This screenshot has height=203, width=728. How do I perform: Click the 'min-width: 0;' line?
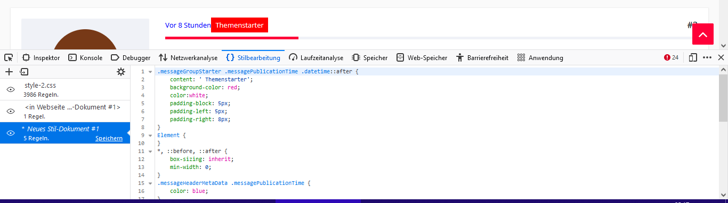191,167
